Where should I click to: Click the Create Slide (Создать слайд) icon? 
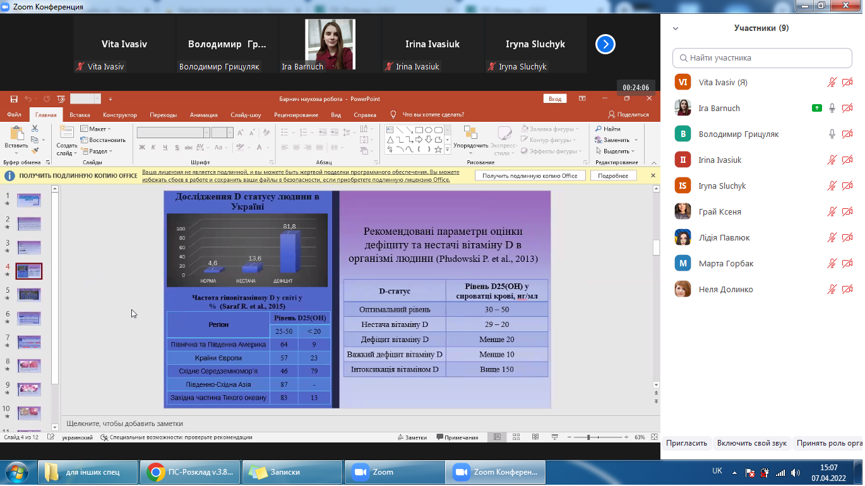tap(66, 134)
